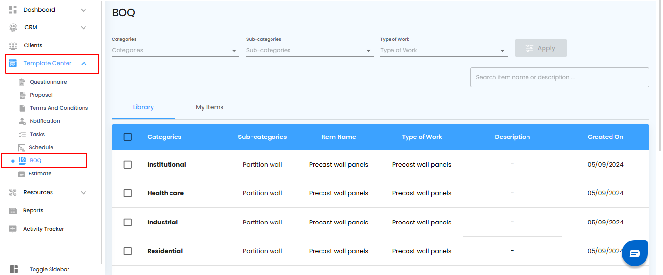Check the Residential row checkbox

[x=128, y=251]
